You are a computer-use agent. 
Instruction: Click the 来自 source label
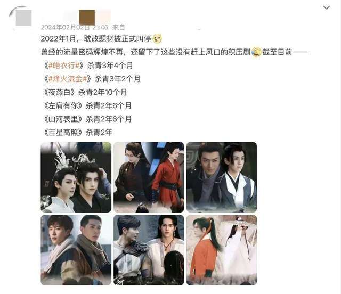118,27
